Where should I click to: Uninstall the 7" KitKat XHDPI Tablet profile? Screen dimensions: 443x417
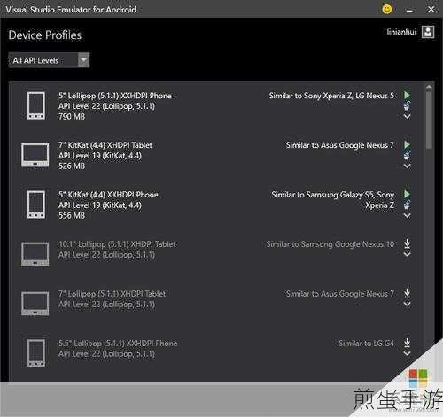[407, 155]
